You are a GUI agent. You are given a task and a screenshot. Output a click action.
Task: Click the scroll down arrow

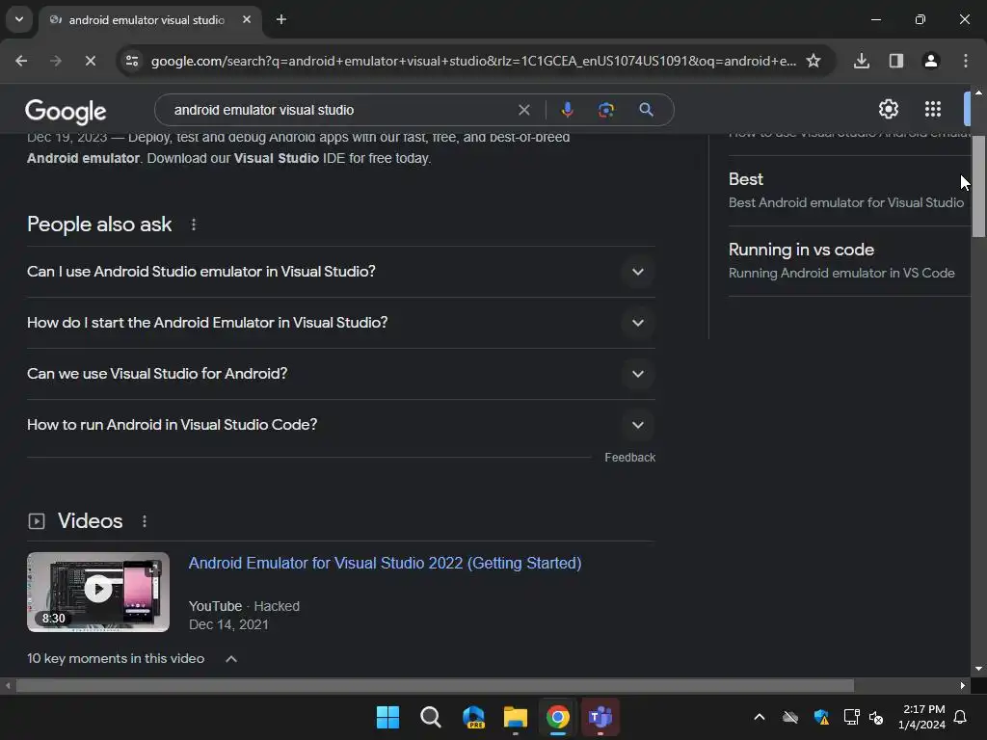click(978, 670)
